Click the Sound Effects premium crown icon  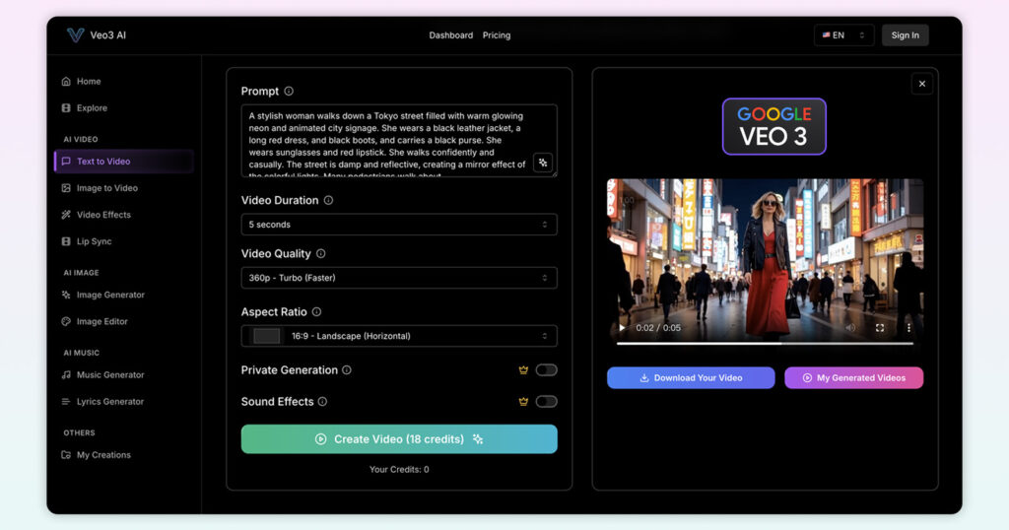(523, 401)
